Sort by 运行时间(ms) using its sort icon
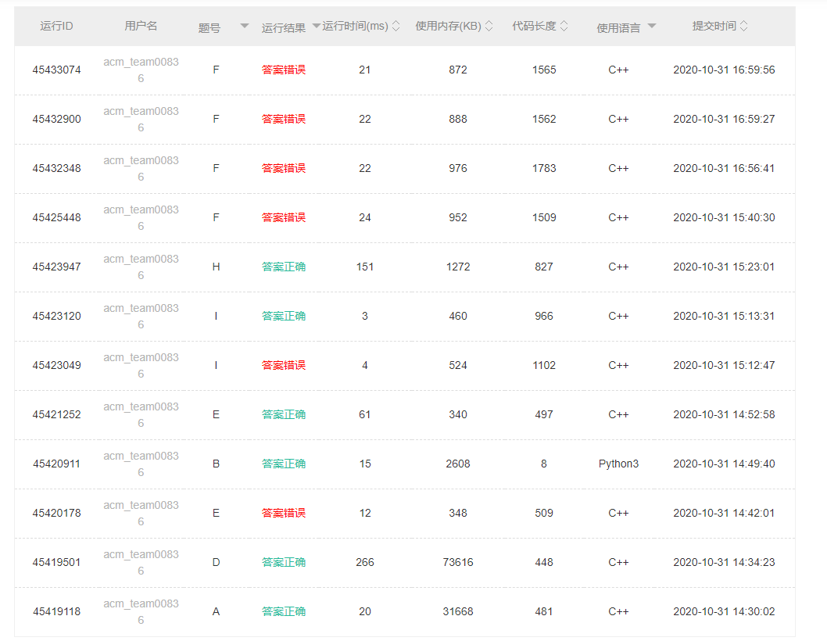 (x=396, y=26)
